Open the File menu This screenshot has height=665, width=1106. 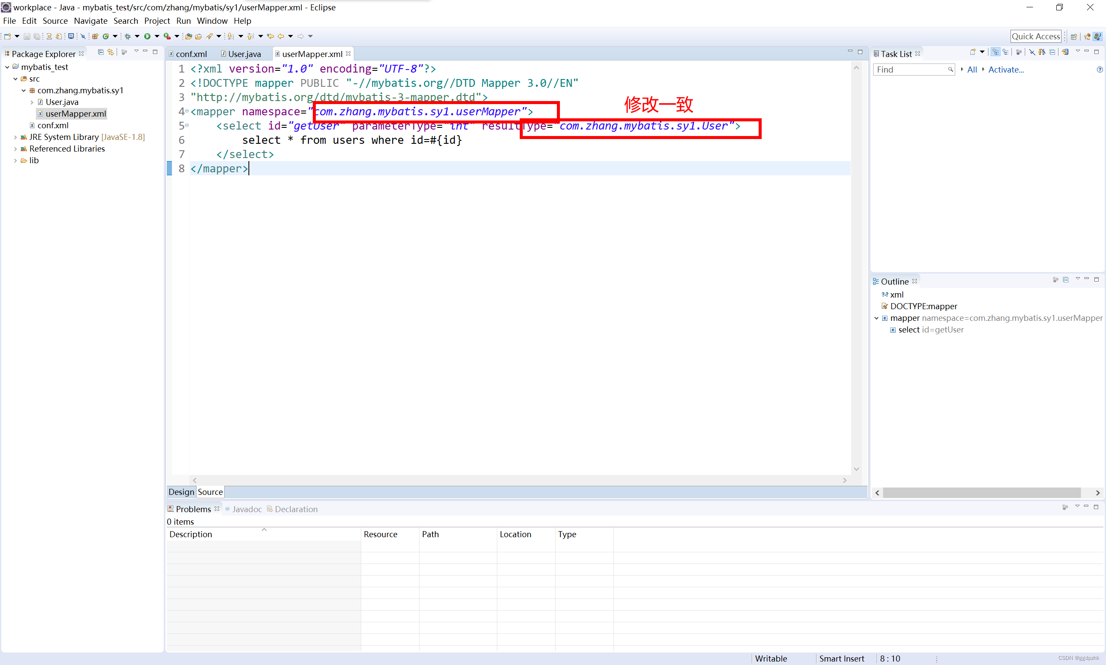(10, 21)
